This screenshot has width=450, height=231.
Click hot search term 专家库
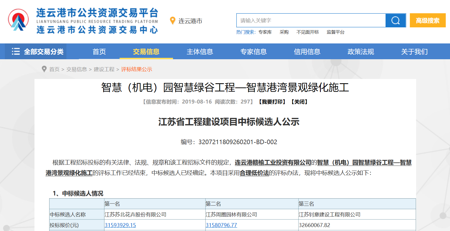click(x=265, y=32)
